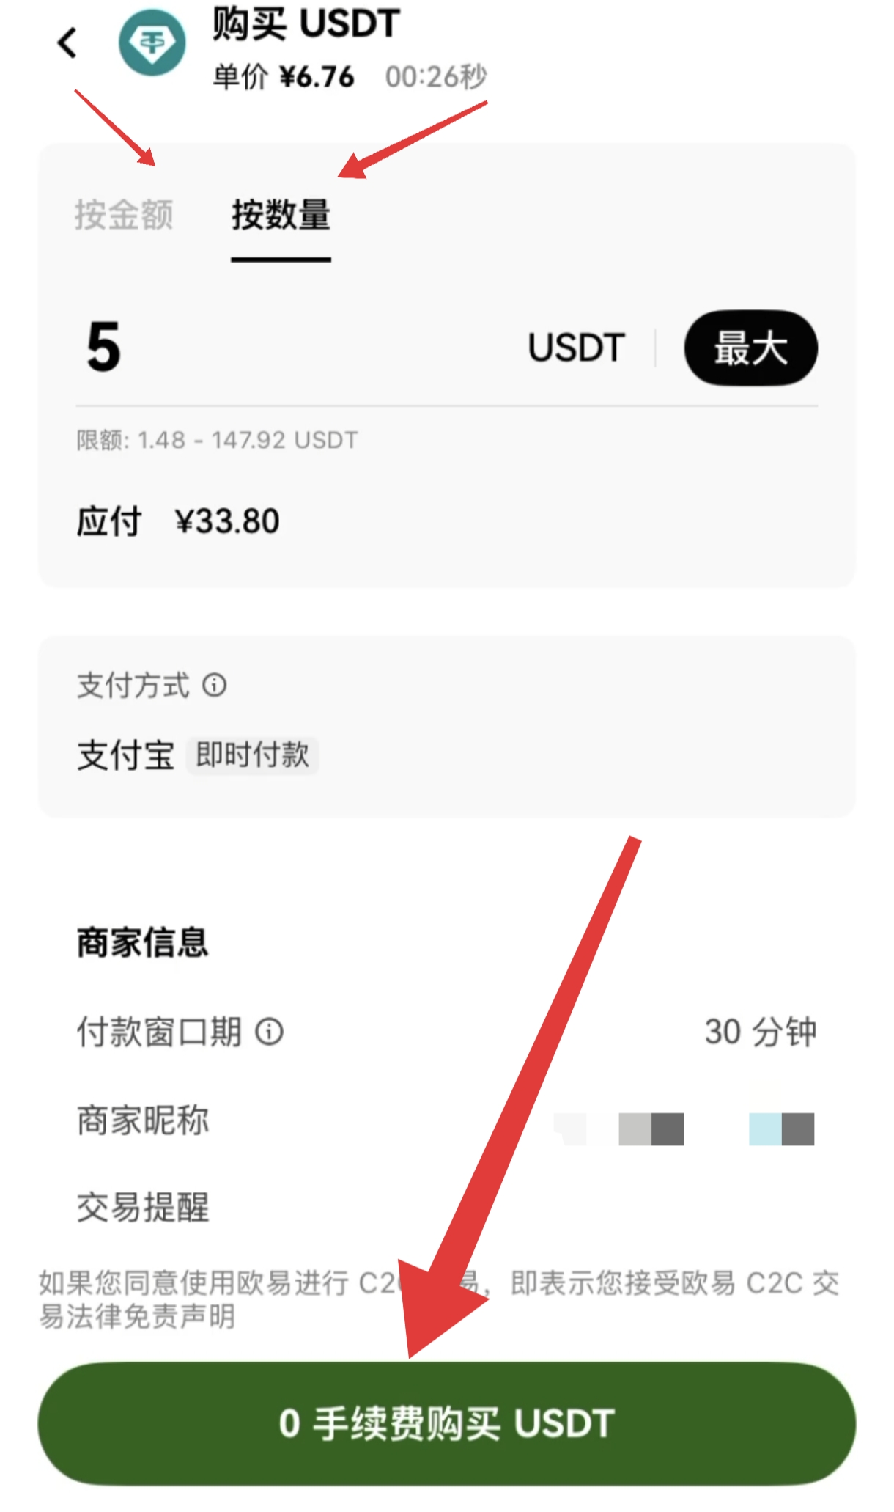Switch to the 按金额 tab
894x1512 pixels.
(x=124, y=215)
